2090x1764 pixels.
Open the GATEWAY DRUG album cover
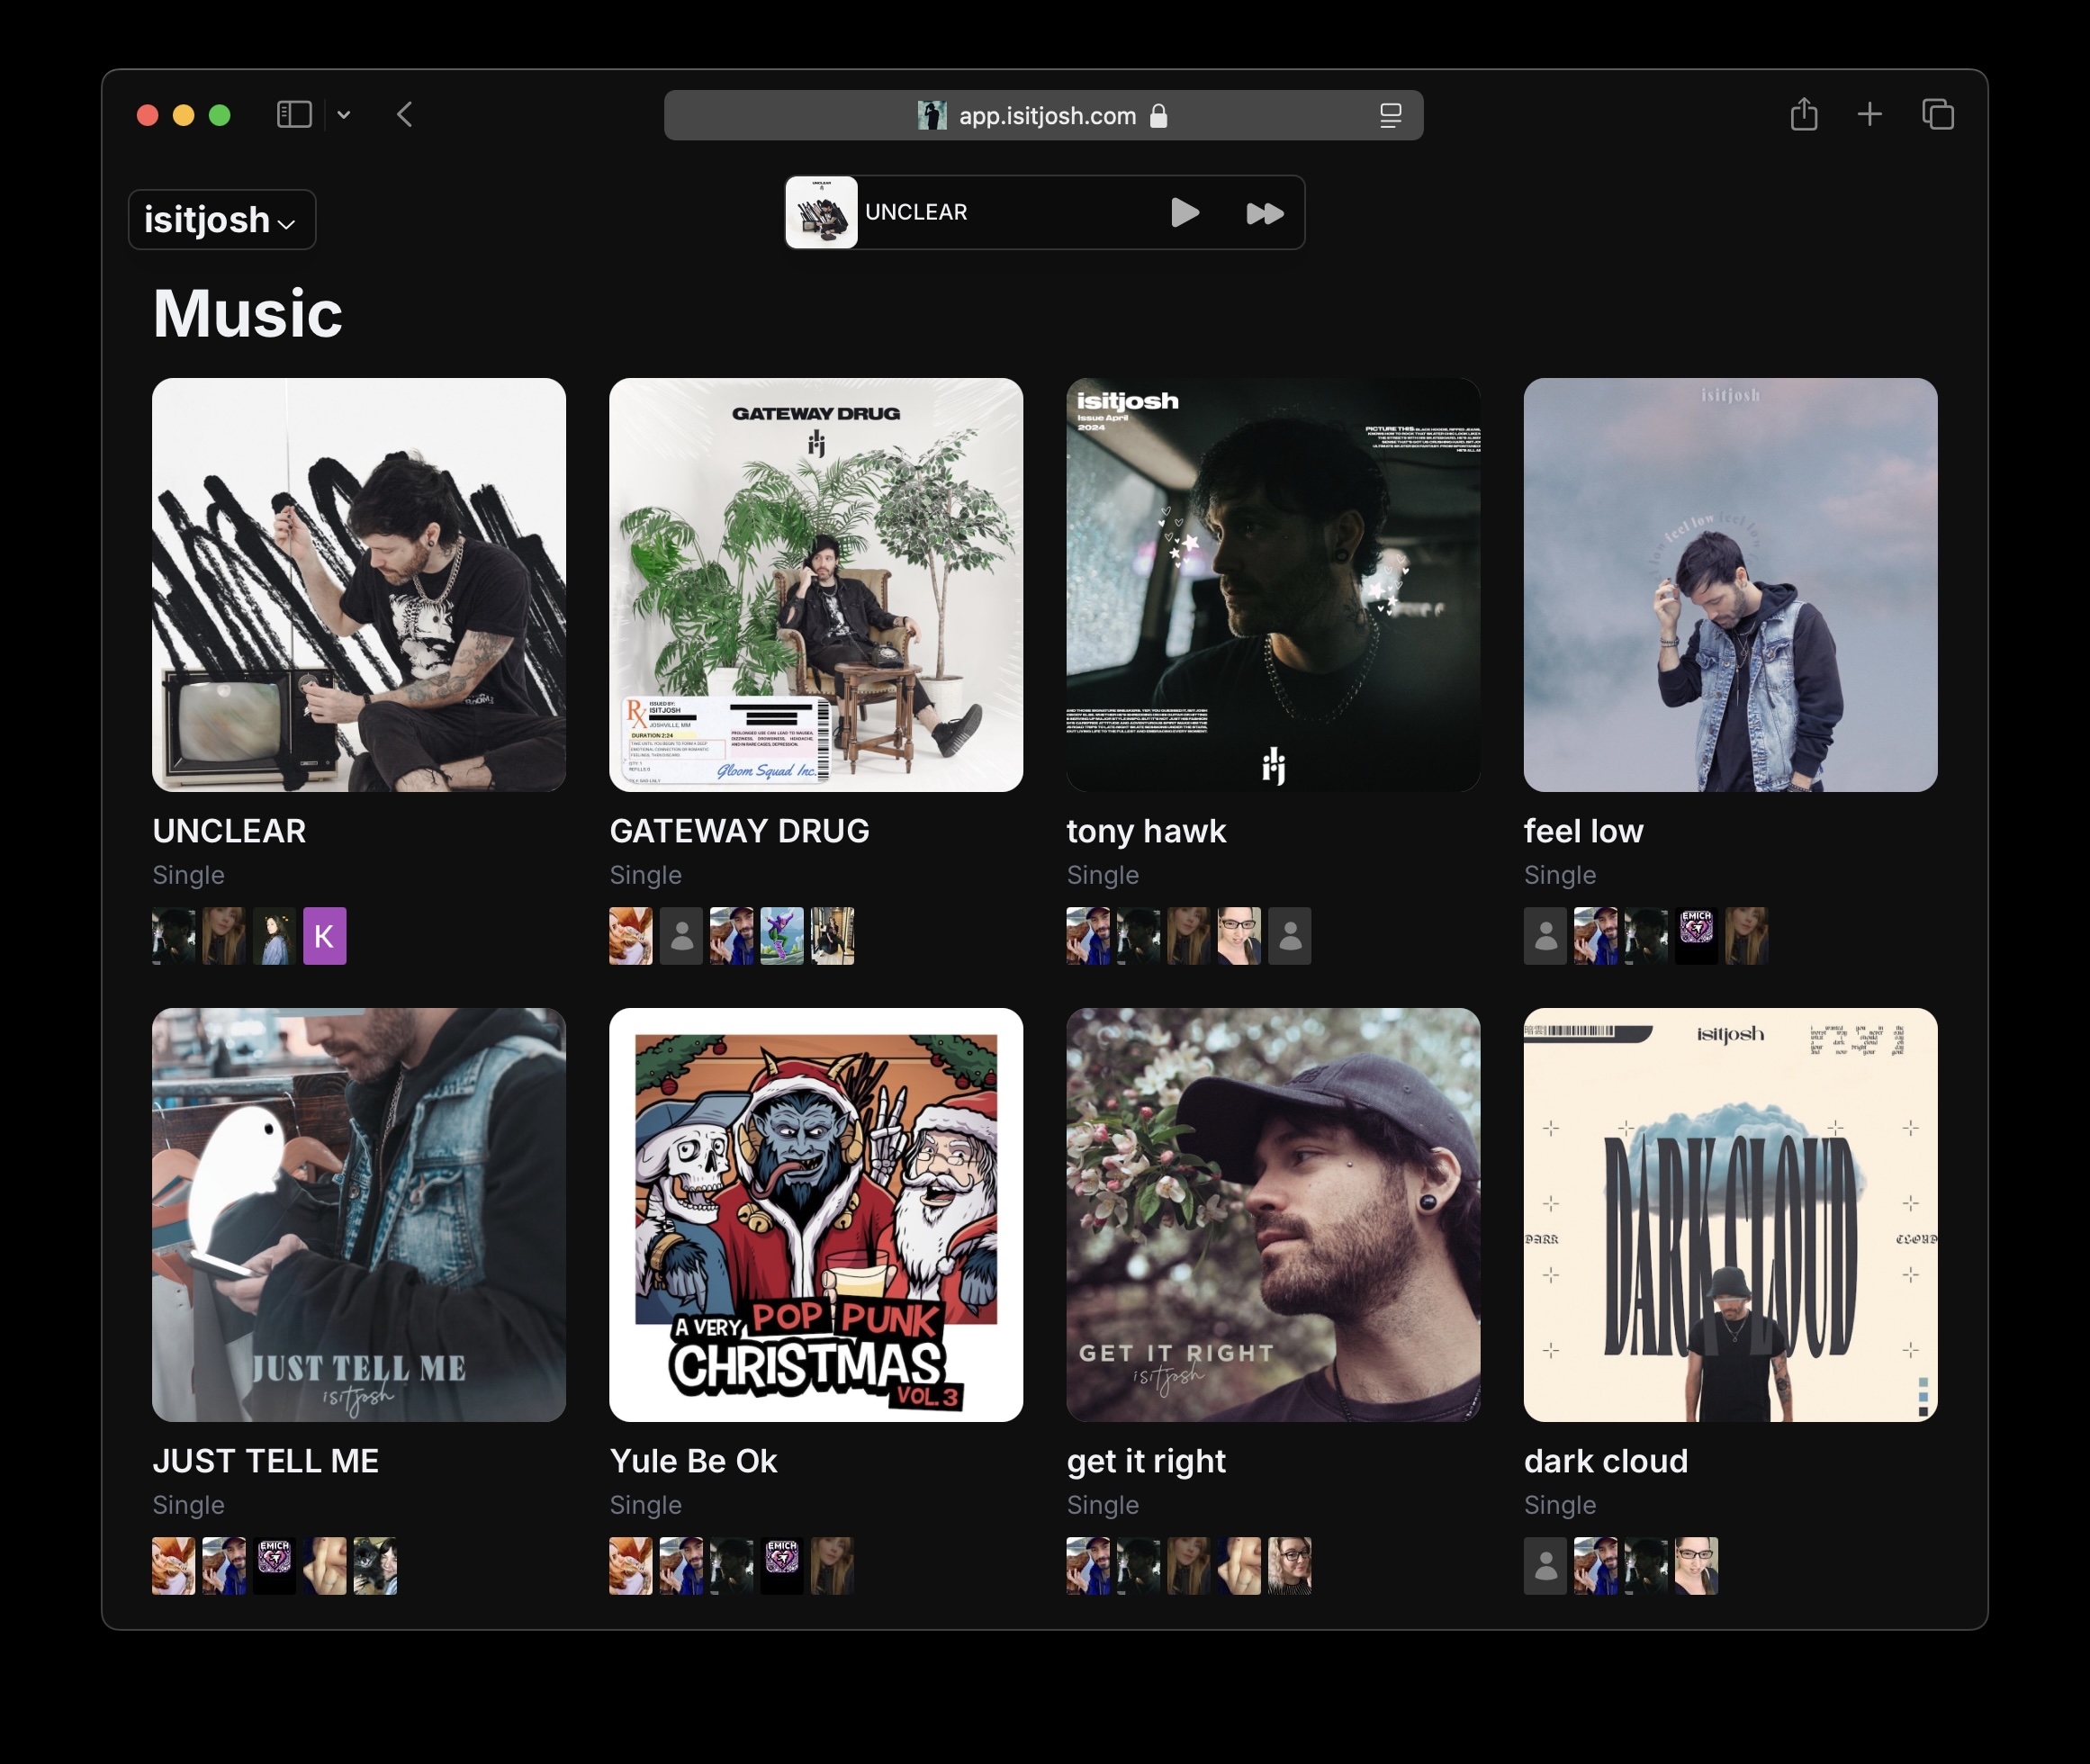pos(816,585)
